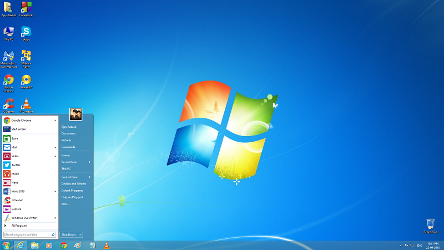Launch PowerISO from the desktop
Screen dimensions: 444x250
(26, 82)
